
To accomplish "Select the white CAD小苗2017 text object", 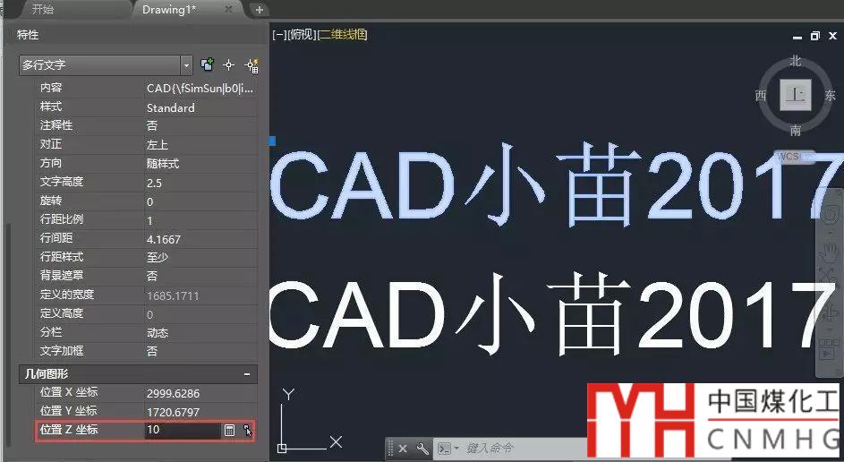I will pyautogui.click(x=551, y=315).
